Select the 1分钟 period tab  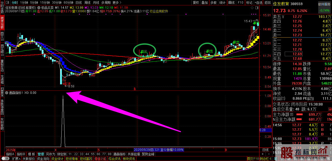(24, 3)
